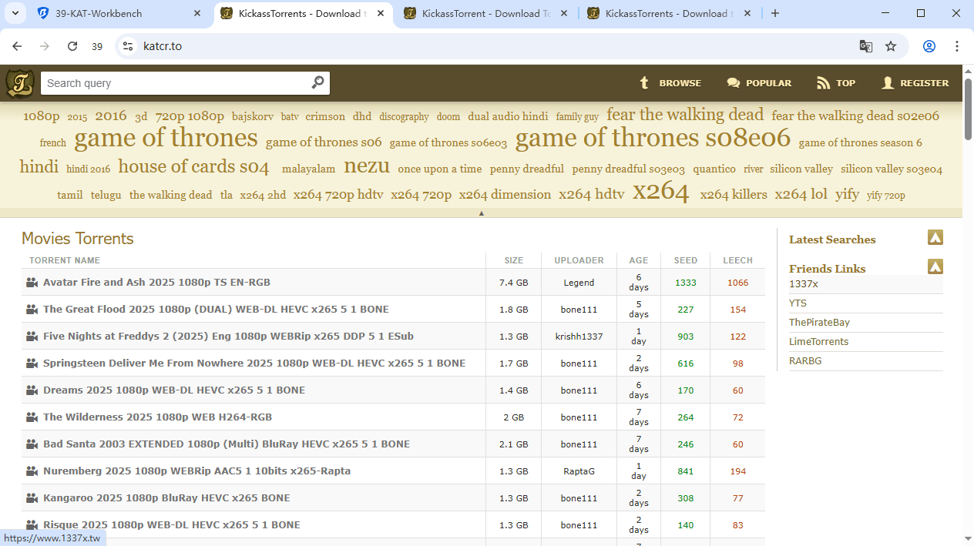The width and height of the screenshot is (974, 546).
Task: Click the 'house of cards s04' tag
Action: (x=193, y=166)
